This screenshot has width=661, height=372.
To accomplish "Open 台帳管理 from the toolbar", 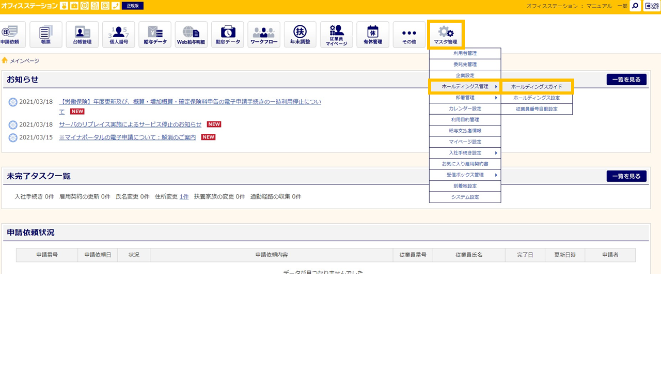I will point(82,35).
